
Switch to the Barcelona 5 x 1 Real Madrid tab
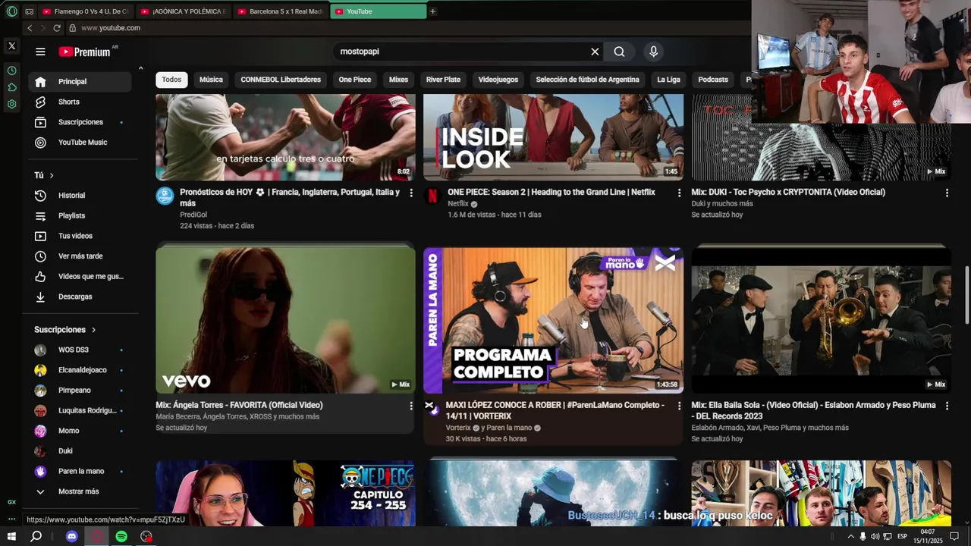tap(280, 11)
